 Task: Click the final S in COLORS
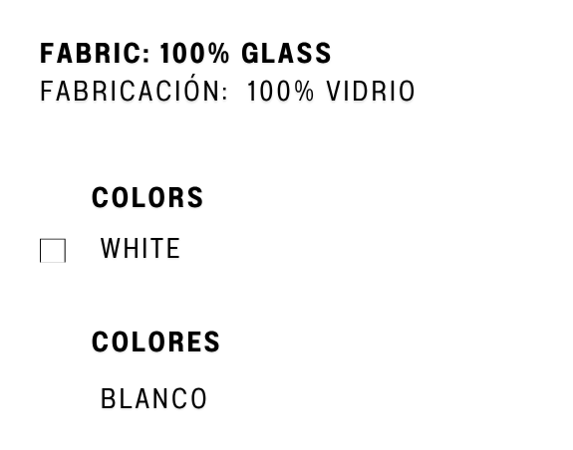tap(196, 197)
